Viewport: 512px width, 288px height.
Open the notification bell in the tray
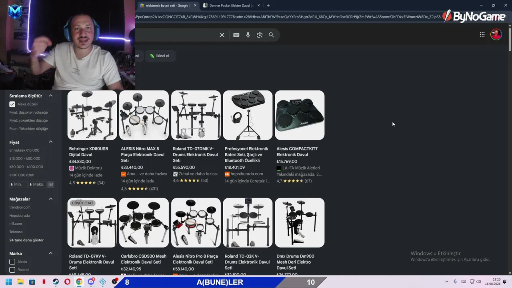click(x=505, y=282)
